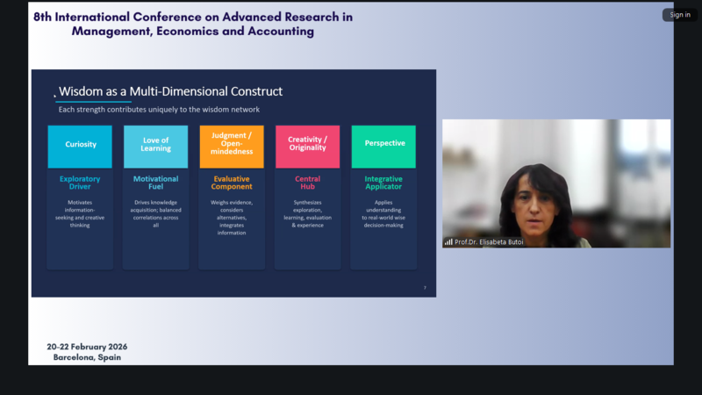Click the Love of Learning tile
The height and width of the screenshot is (395, 702).
point(155,145)
